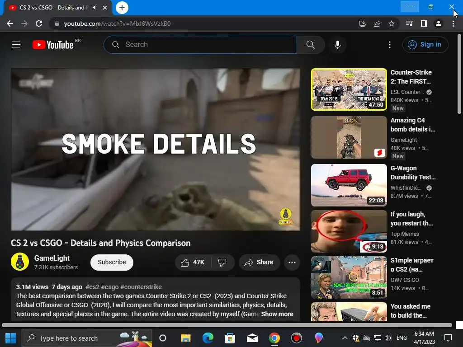Click the Sign in button
The height and width of the screenshot is (347, 463).
point(425,45)
